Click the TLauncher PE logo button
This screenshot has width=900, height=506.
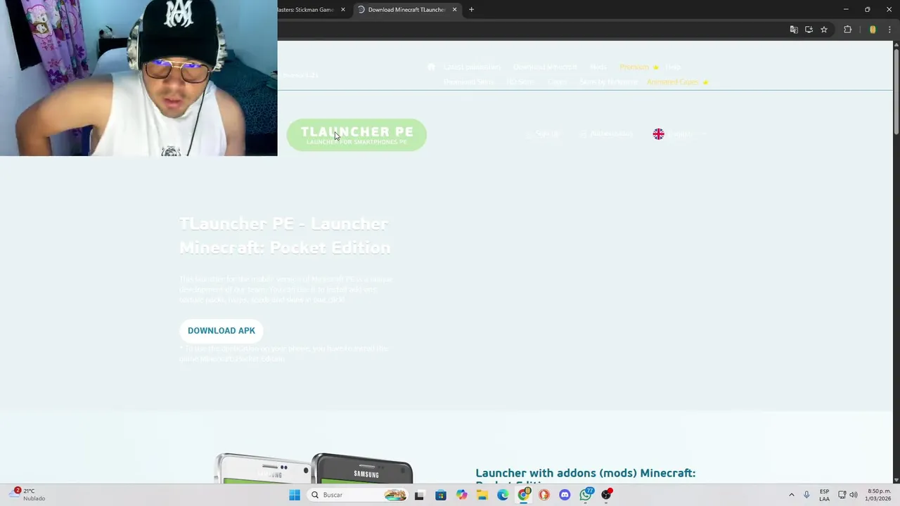(x=356, y=135)
